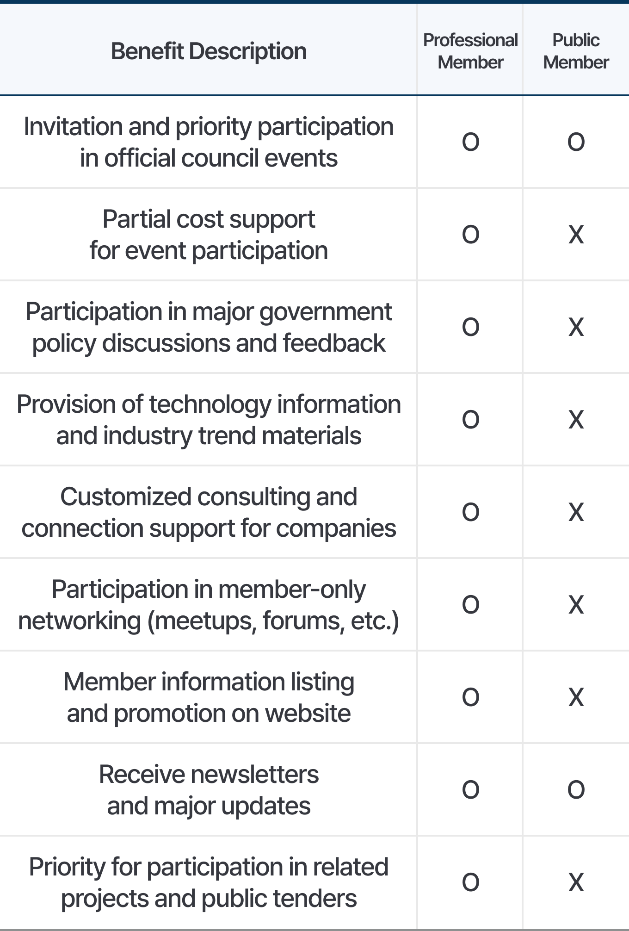
Task: Click the Professional Member column header
Action: pyautogui.click(x=470, y=51)
